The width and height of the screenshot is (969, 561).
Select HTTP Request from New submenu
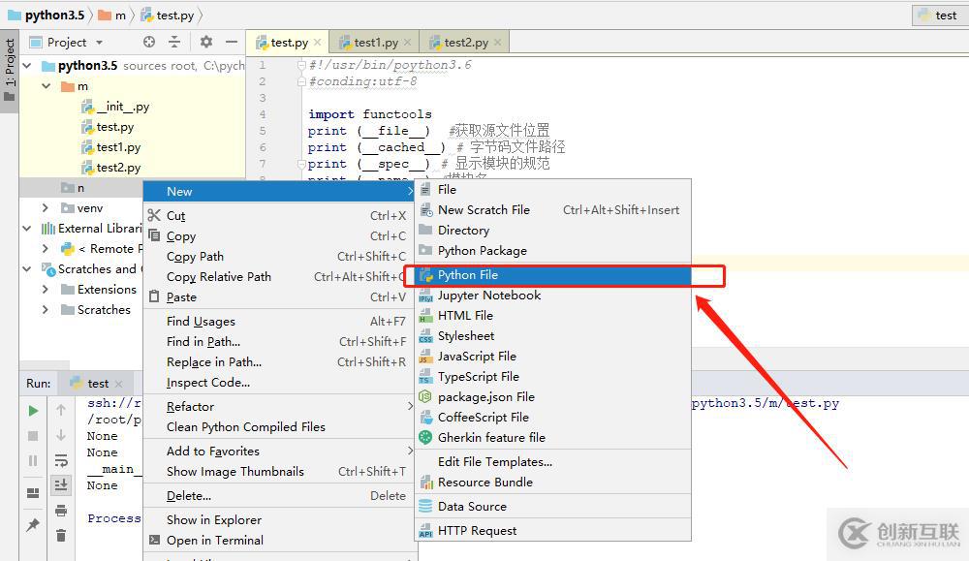[553, 531]
